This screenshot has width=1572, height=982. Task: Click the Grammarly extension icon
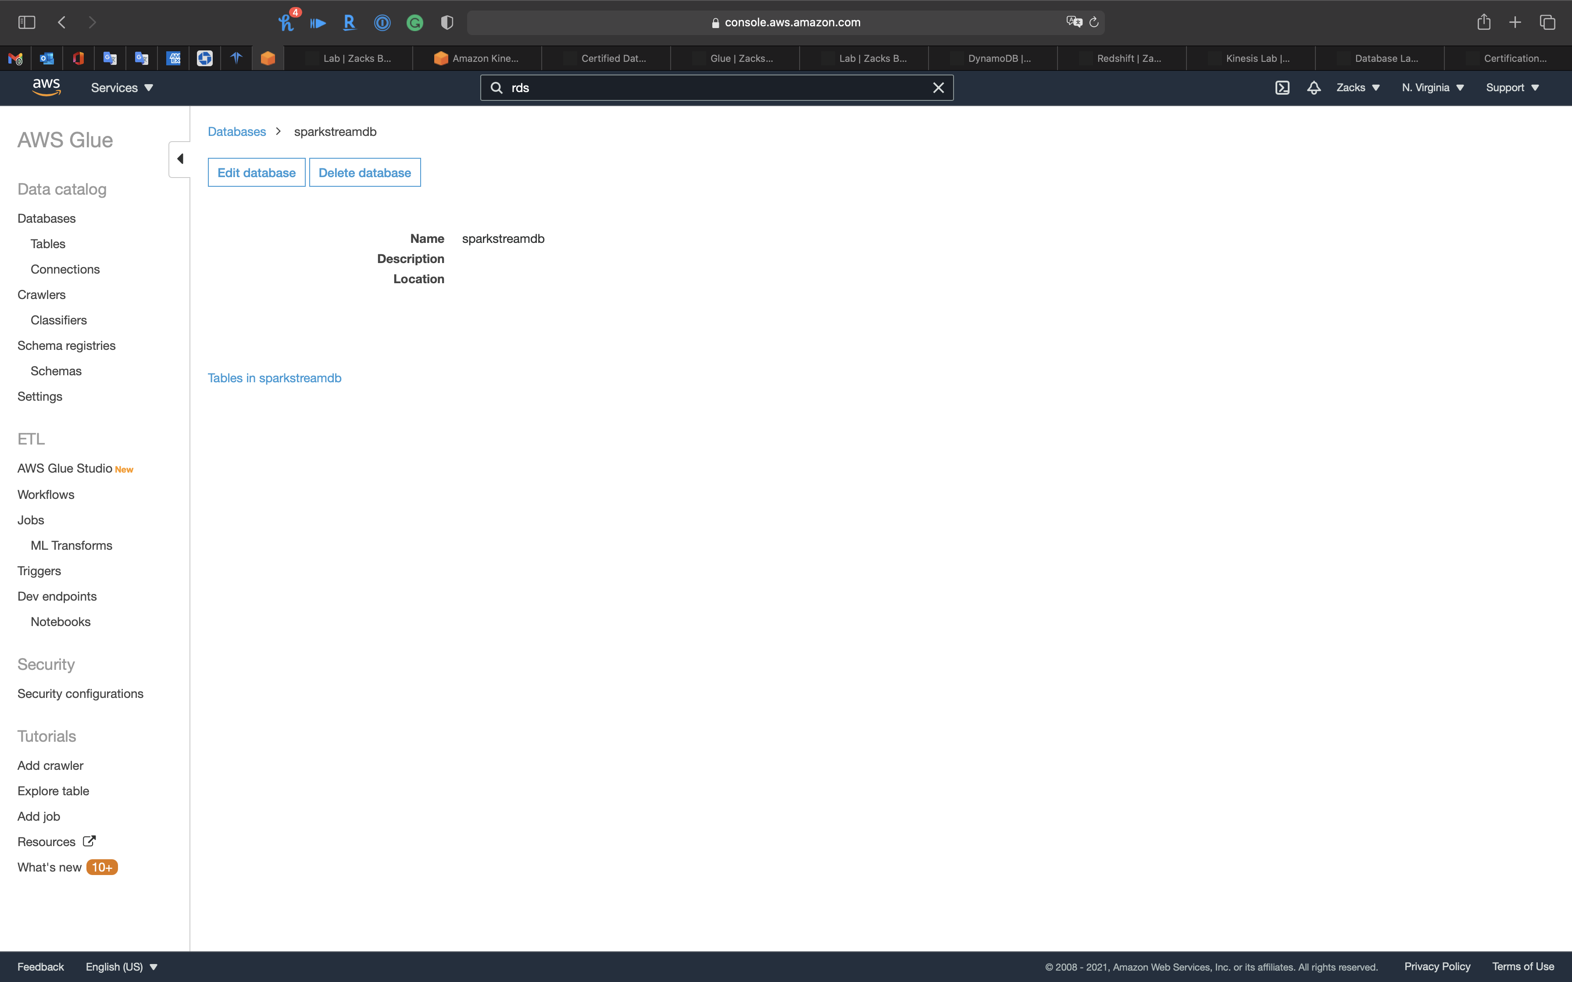click(x=414, y=23)
